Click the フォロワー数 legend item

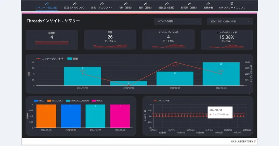pyautogui.click(x=161, y=101)
